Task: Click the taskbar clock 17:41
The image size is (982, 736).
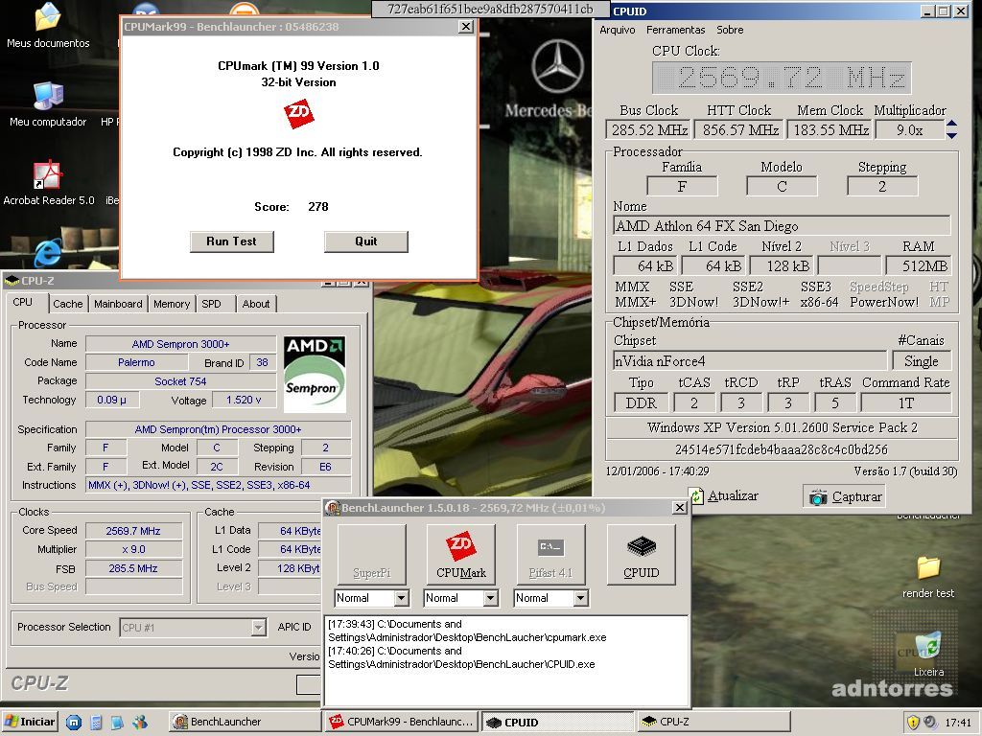Action: tap(958, 723)
